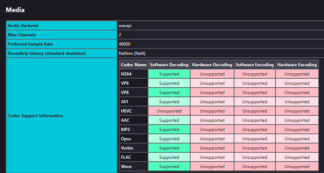The width and height of the screenshot is (324, 173).
Task: Click H264 Software Decoding Supported cell
Action: click(169, 74)
